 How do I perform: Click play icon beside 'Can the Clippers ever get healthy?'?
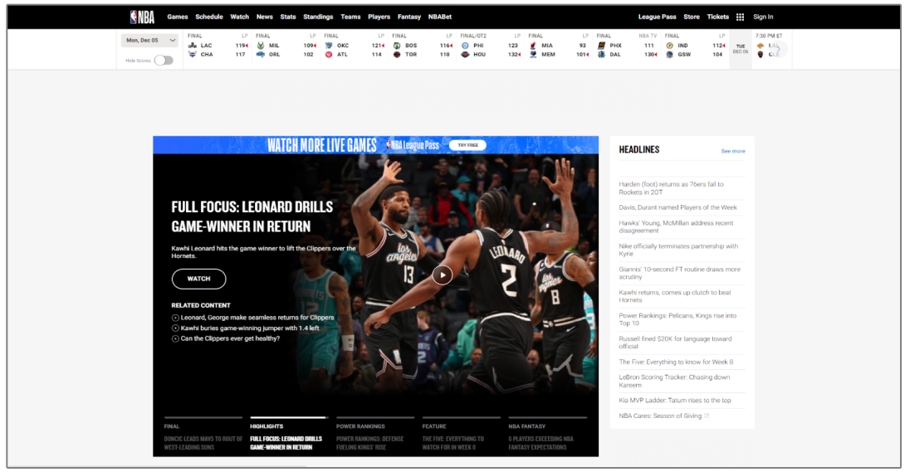point(175,338)
